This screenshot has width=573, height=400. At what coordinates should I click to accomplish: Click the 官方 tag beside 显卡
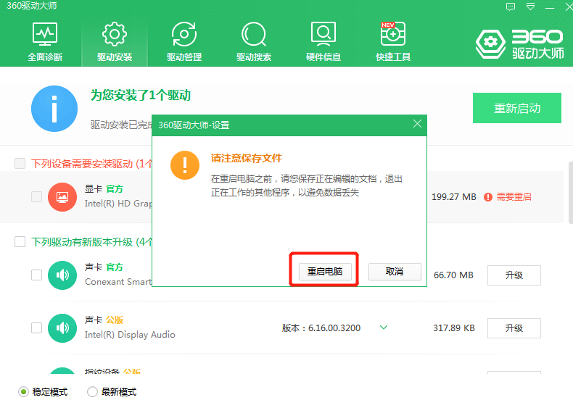point(115,189)
